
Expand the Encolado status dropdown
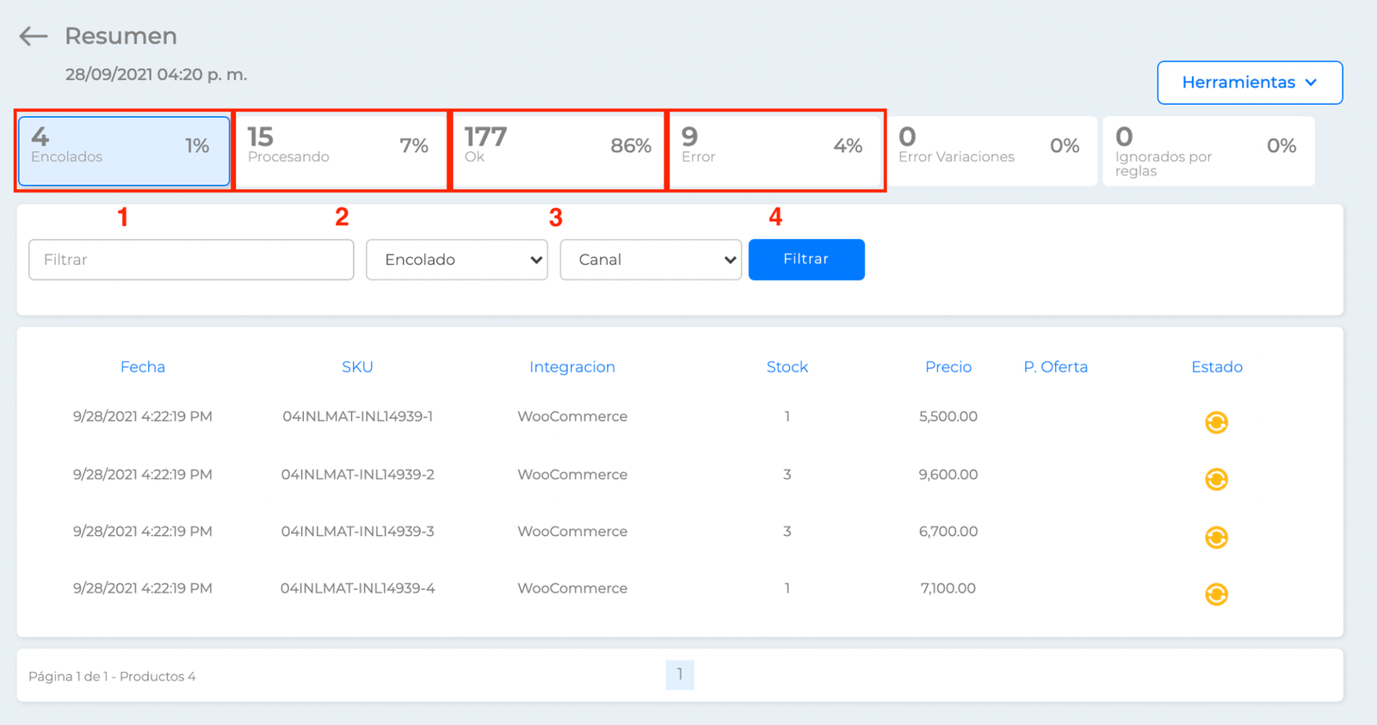click(457, 260)
